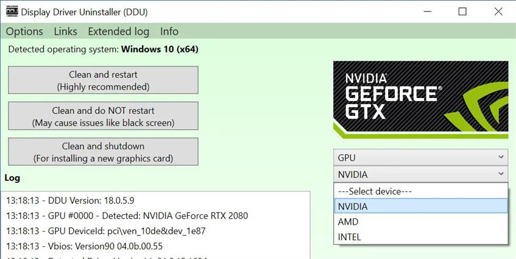The image size is (516, 259).
Task: Choose the ---Select device--- list entry
Action: click(x=420, y=191)
